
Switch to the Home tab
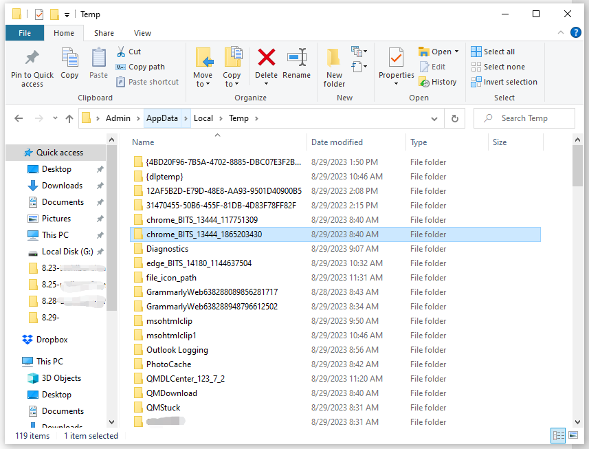coord(64,33)
